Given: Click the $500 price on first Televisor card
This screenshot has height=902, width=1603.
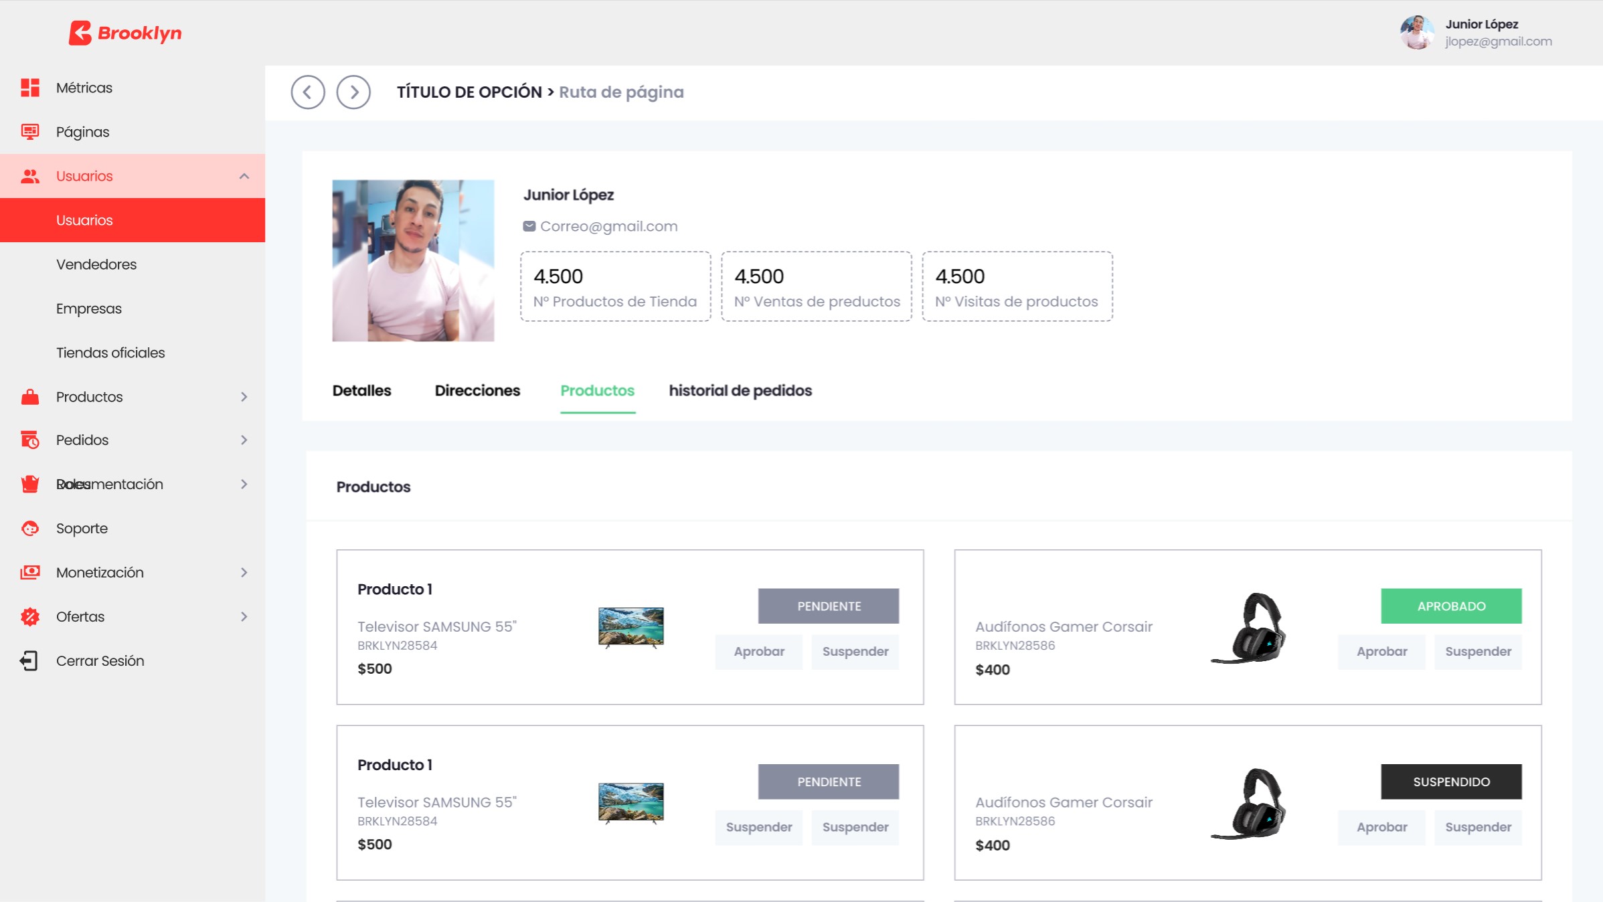Looking at the screenshot, I should [x=375, y=668].
